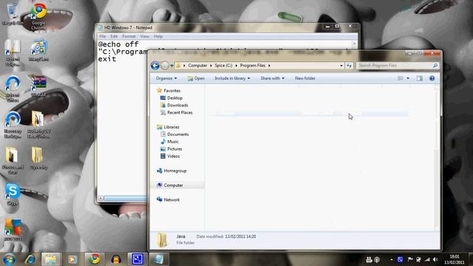Click the Java folder icon in details pane
Screen dimensions: 473x266
click(x=163, y=239)
